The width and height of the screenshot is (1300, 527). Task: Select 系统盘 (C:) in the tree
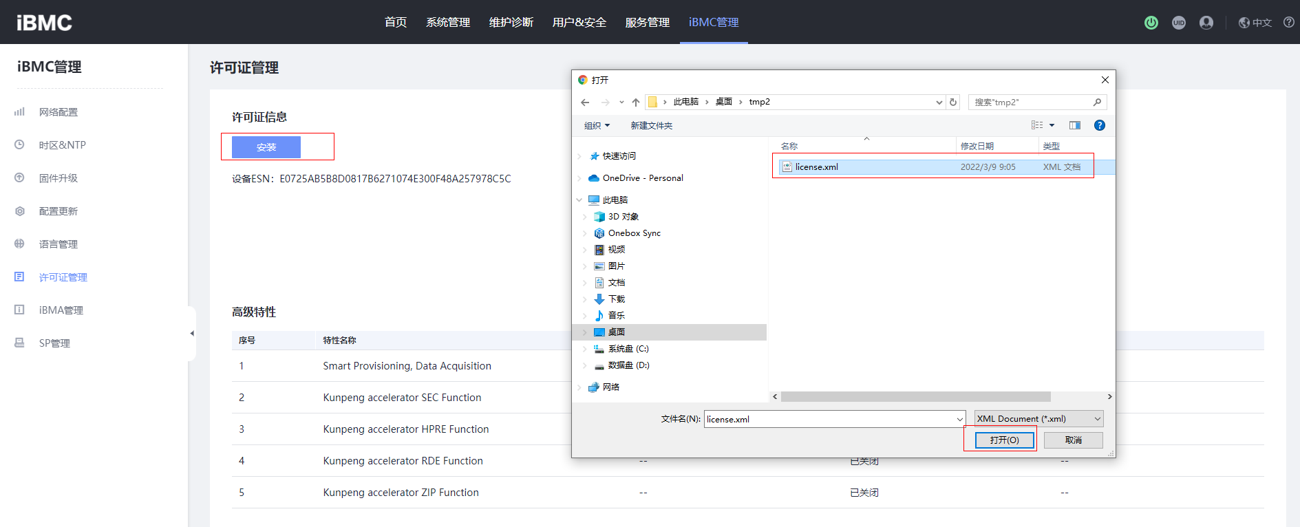[x=628, y=349]
